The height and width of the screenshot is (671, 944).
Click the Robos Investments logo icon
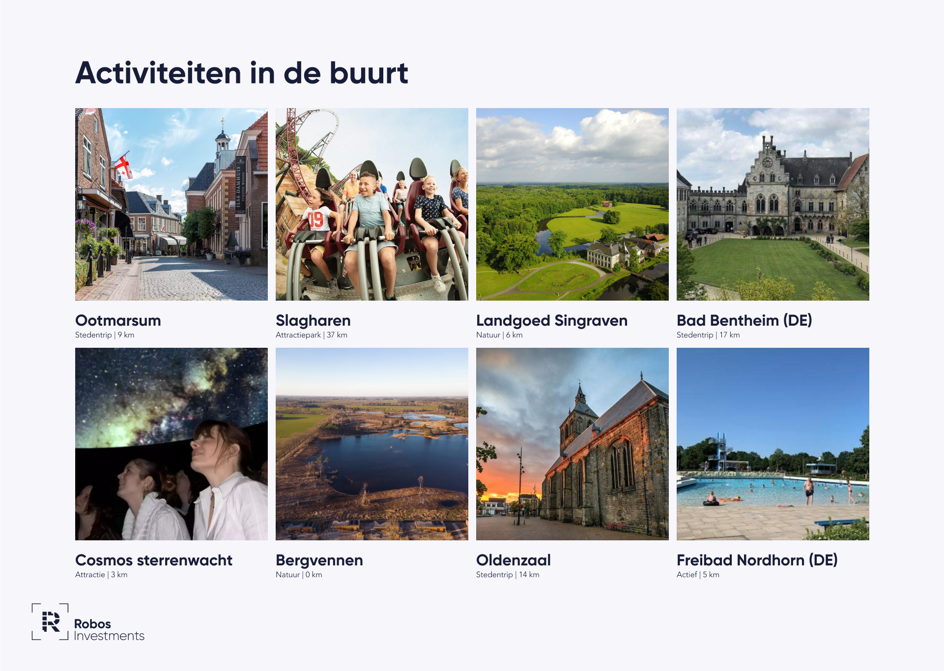click(x=50, y=622)
